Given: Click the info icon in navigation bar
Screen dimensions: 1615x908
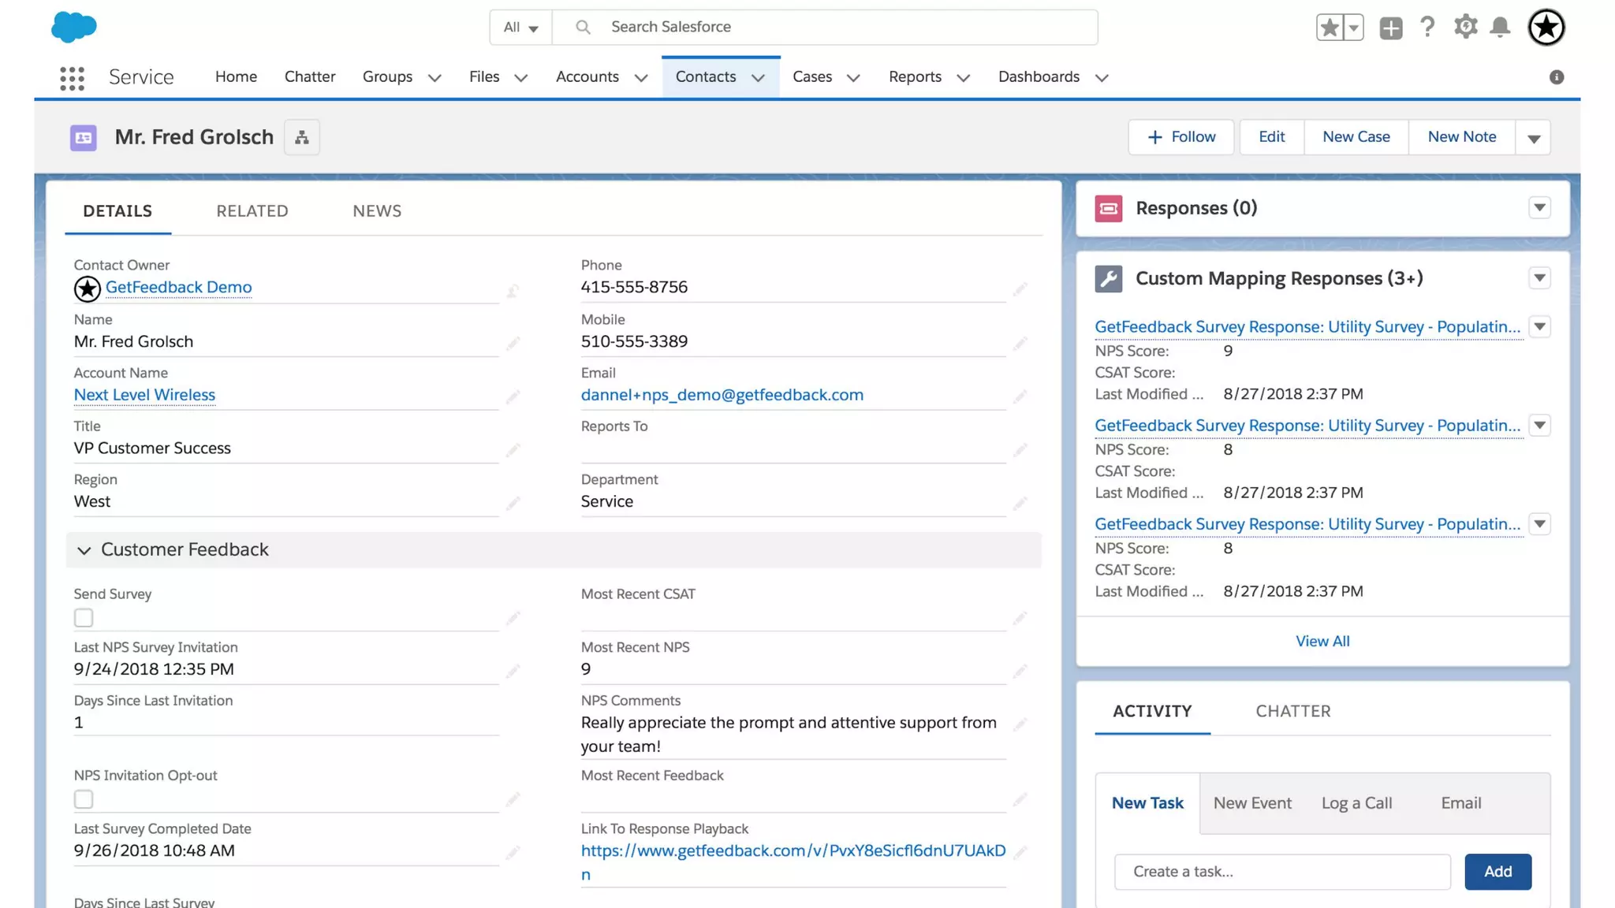Looking at the screenshot, I should (1557, 77).
